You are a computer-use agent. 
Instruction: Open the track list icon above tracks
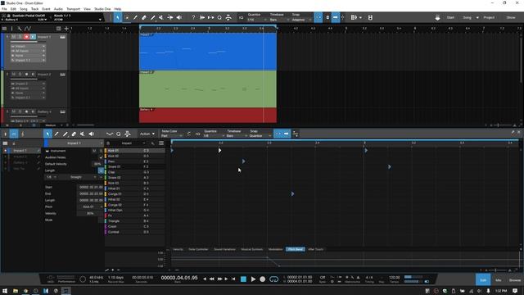5,29
